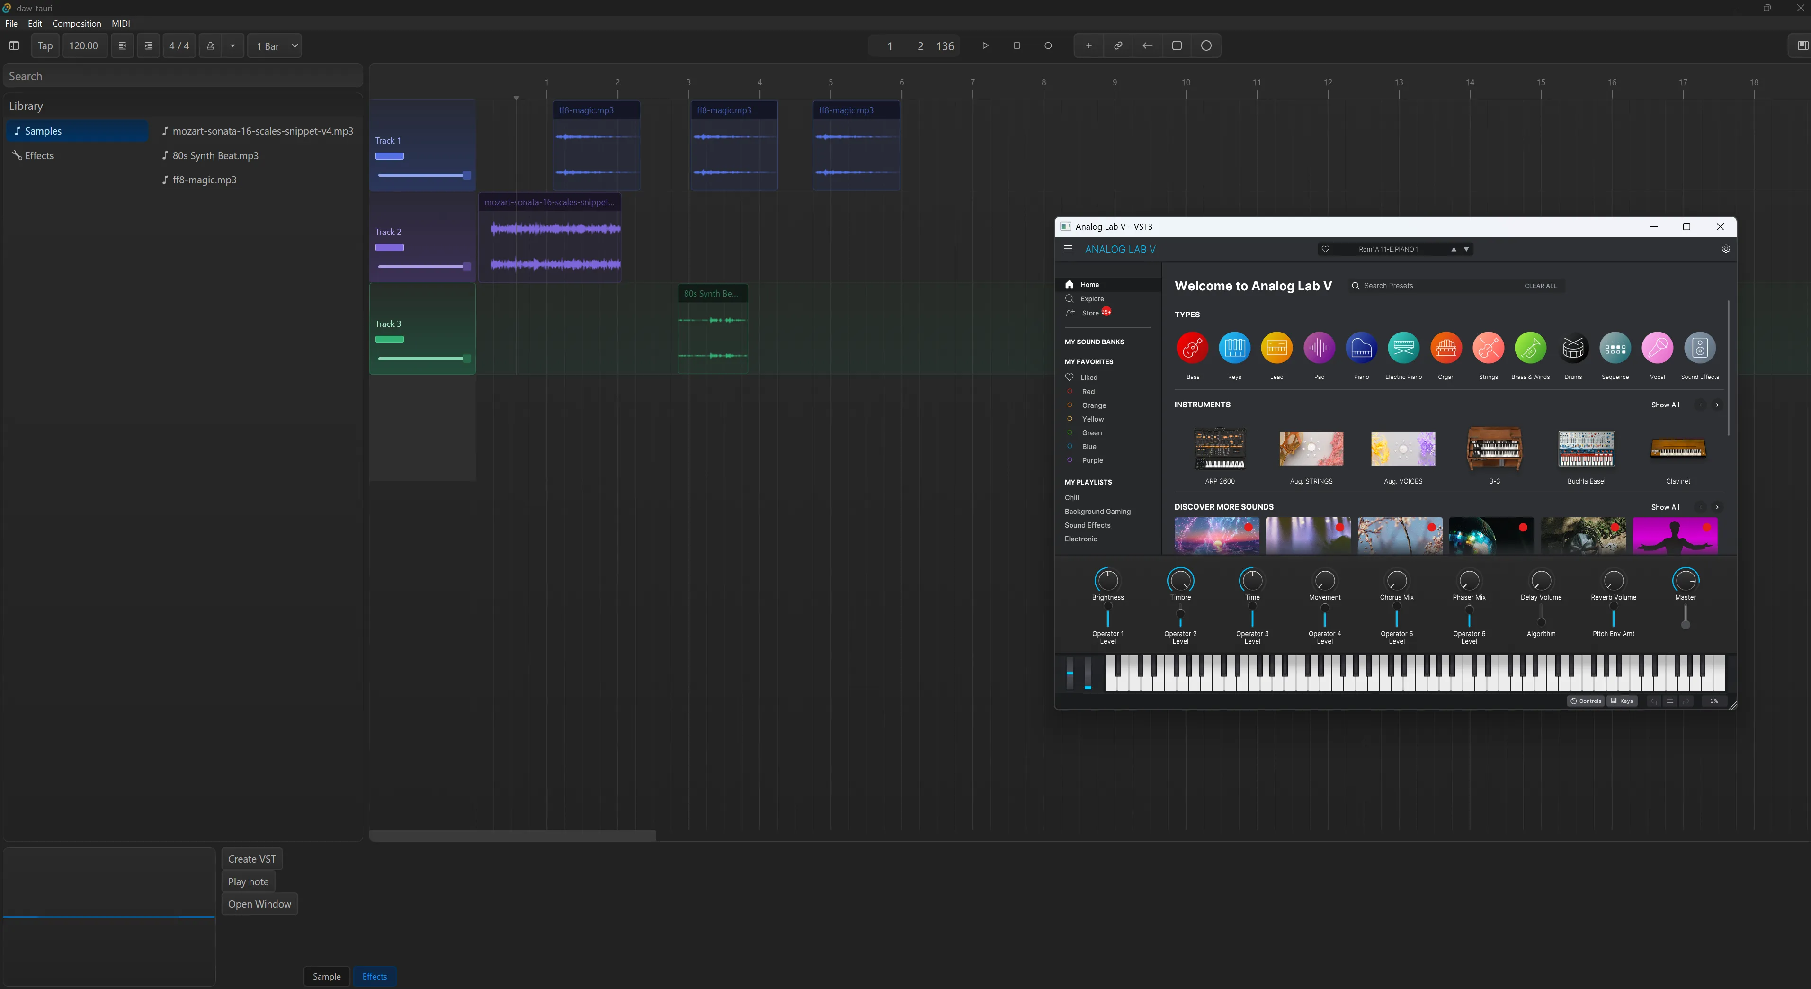This screenshot has width=1811, height=989.
Task: Select the Keys type icon
Action: point(1234,348)
